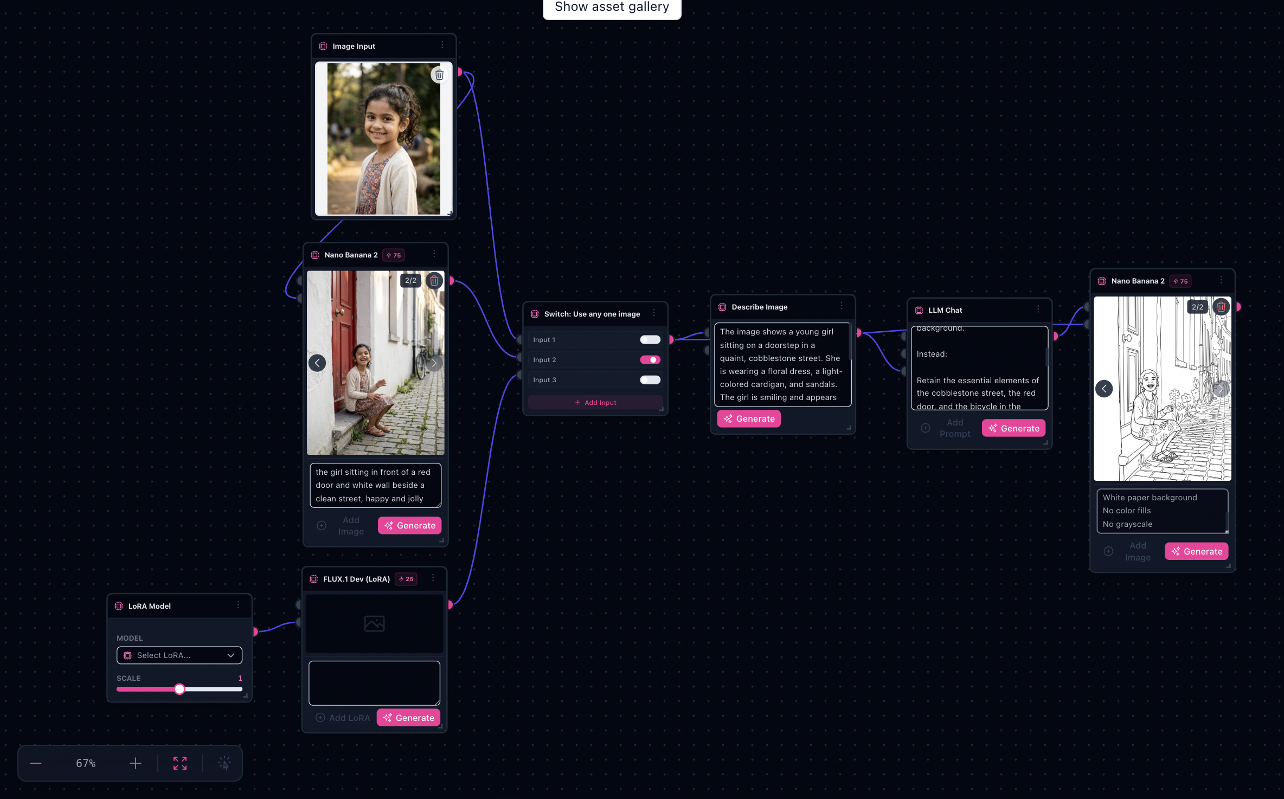Zoom in the canvas with plus icon
This screenshot has width=1284, height=799.
point(136,763)
